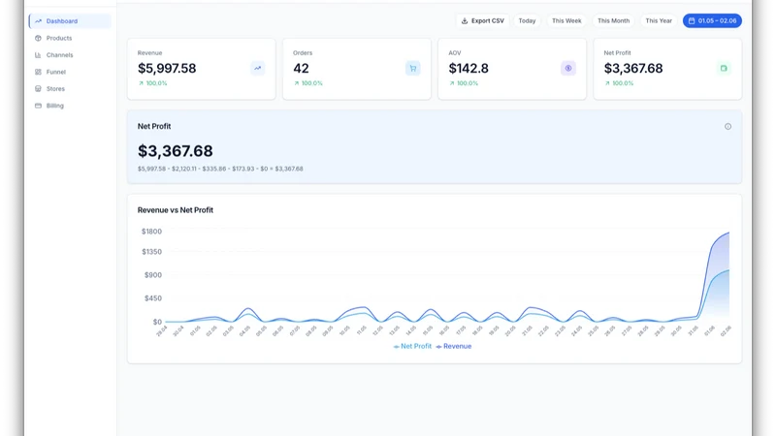Click the Orders card 100.0% change indicator
This screenshot has height=436, width=776.
[x=308, y=83]
